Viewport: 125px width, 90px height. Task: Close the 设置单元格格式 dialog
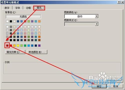122,2
